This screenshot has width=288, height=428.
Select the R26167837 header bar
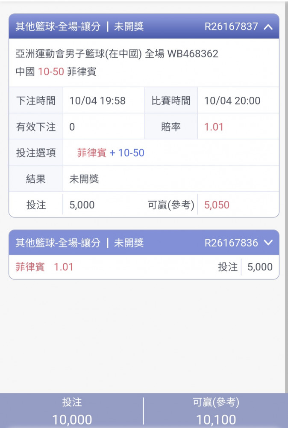click(x=144, y=26)
